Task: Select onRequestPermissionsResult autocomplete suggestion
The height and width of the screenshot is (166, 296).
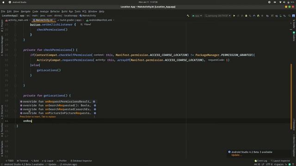Action: (58, 101)
